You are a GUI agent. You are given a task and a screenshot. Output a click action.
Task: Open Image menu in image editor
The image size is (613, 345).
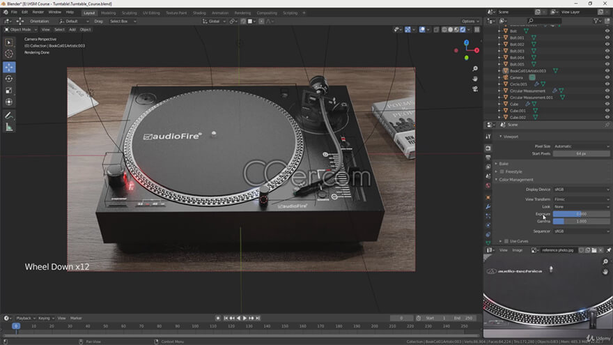pyautogui.click(x=517, y=250)
